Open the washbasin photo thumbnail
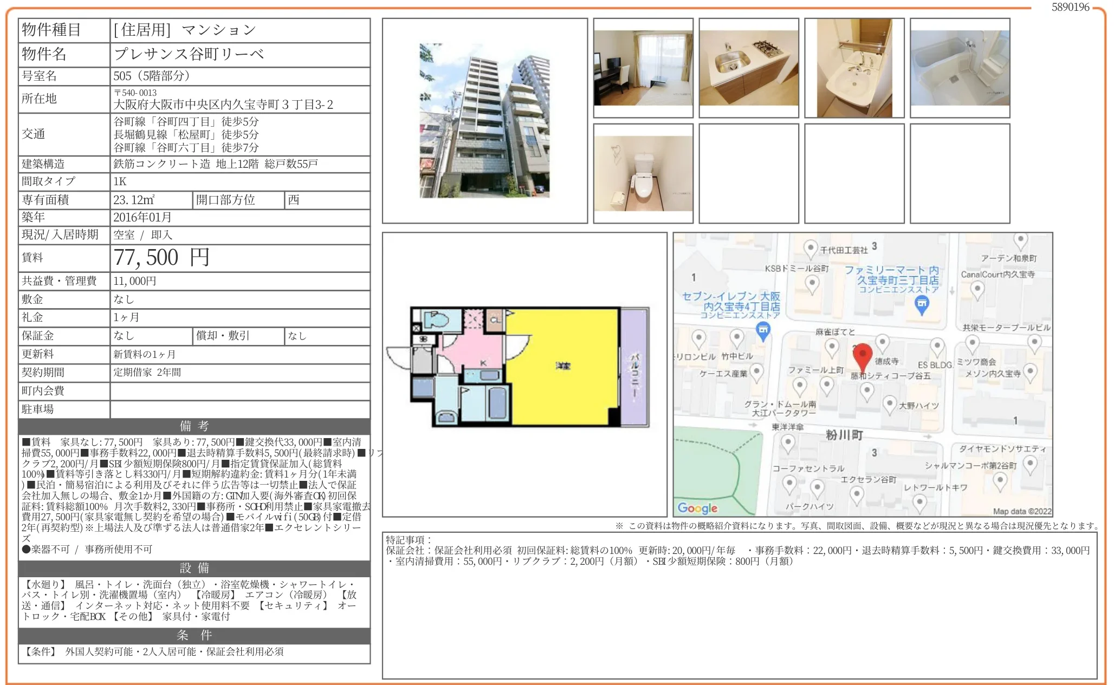The width and height of the screenshot is (1114, 685). coord(854,68)
